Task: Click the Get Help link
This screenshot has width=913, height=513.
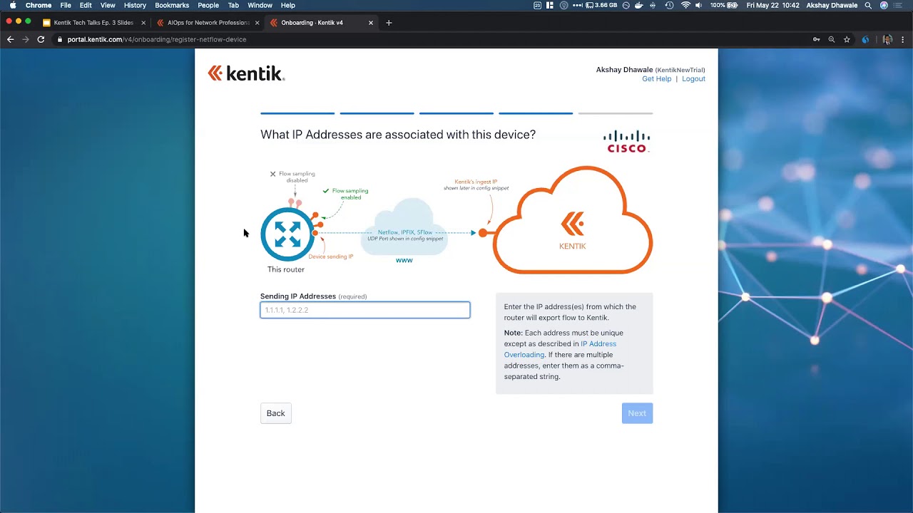Action: 656,79
